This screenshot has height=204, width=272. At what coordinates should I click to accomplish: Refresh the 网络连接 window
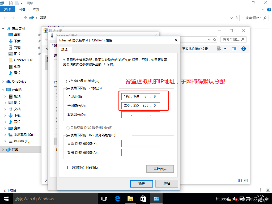(215, 40)
